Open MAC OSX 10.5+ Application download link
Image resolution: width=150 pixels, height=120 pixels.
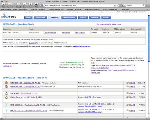28,105
